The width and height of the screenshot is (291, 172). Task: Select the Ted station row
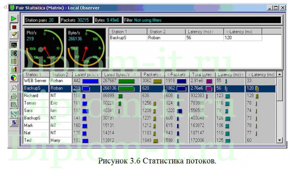pos(150,140)
